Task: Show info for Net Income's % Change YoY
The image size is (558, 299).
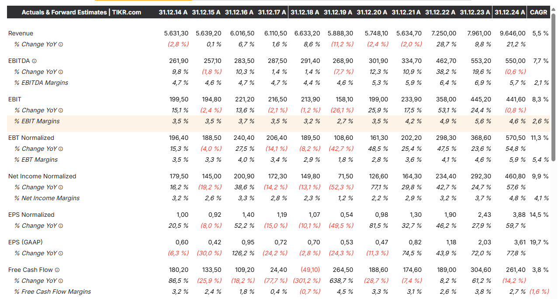Action: pos(61,188)
